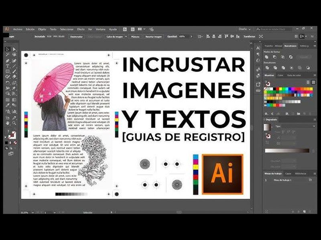Viewport: 321px width, 240px height.
Task: Select the Selection tool arrow
Action: [8, 49]
